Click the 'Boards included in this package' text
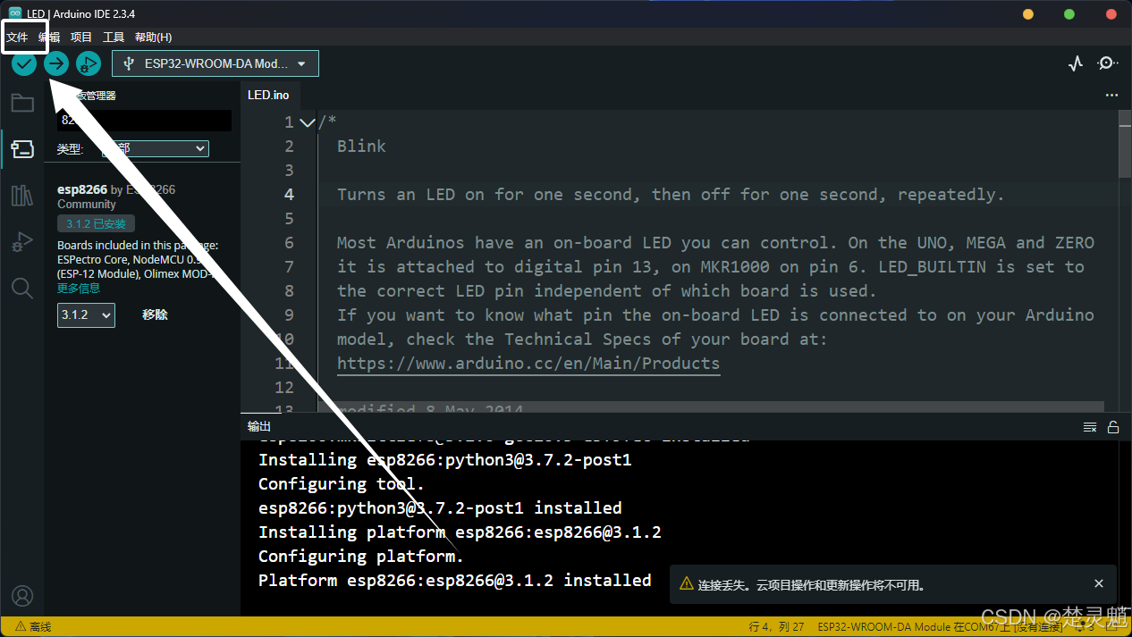1132x637 pixels. click(x=138, y=245)
